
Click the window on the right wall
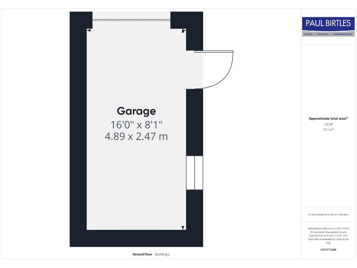point(194,173)
